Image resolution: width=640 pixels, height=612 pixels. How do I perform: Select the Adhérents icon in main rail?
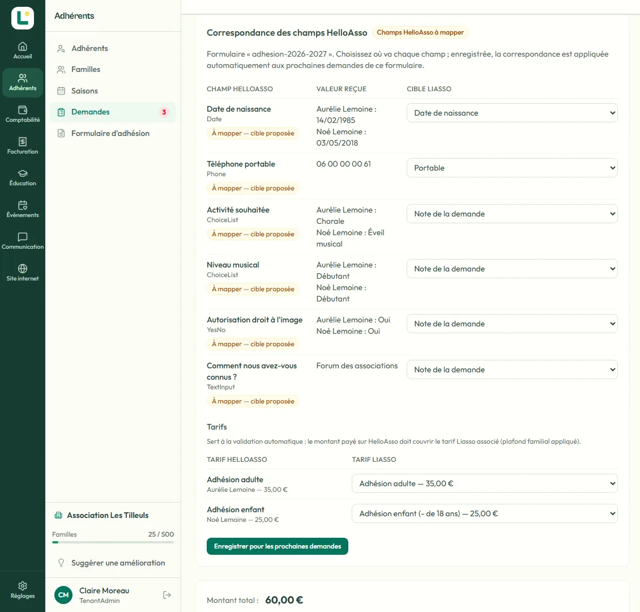23,78
